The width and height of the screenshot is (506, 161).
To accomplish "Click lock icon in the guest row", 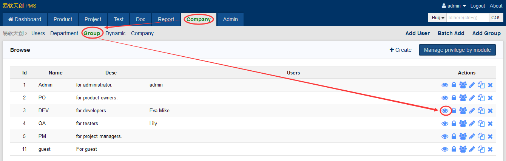I will pyautogui.click(x=454, y=149).
